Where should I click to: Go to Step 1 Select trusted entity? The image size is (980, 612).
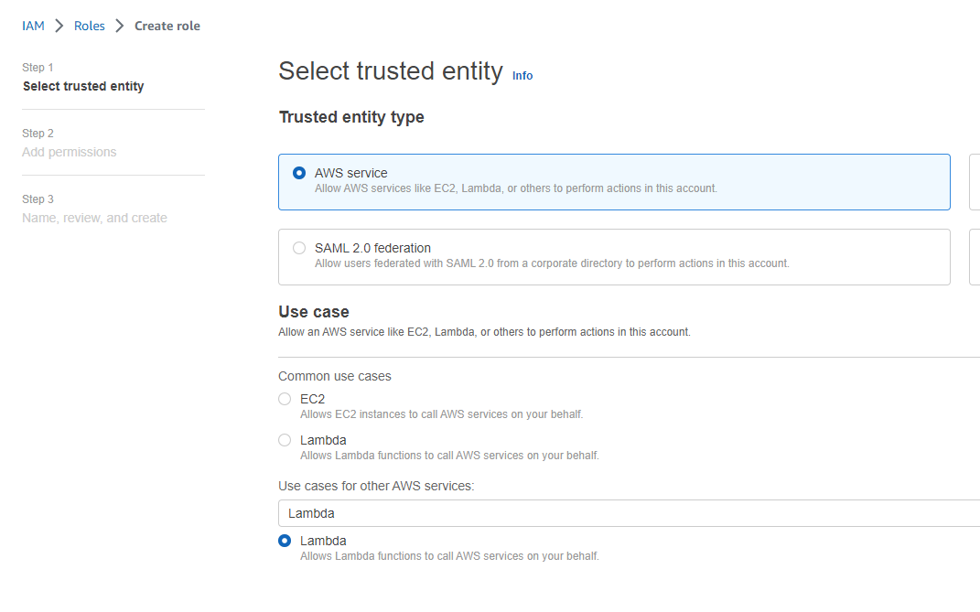(x=83, y=86)
